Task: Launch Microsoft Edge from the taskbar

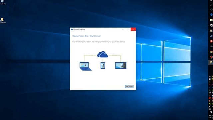Action: point(211,15)
